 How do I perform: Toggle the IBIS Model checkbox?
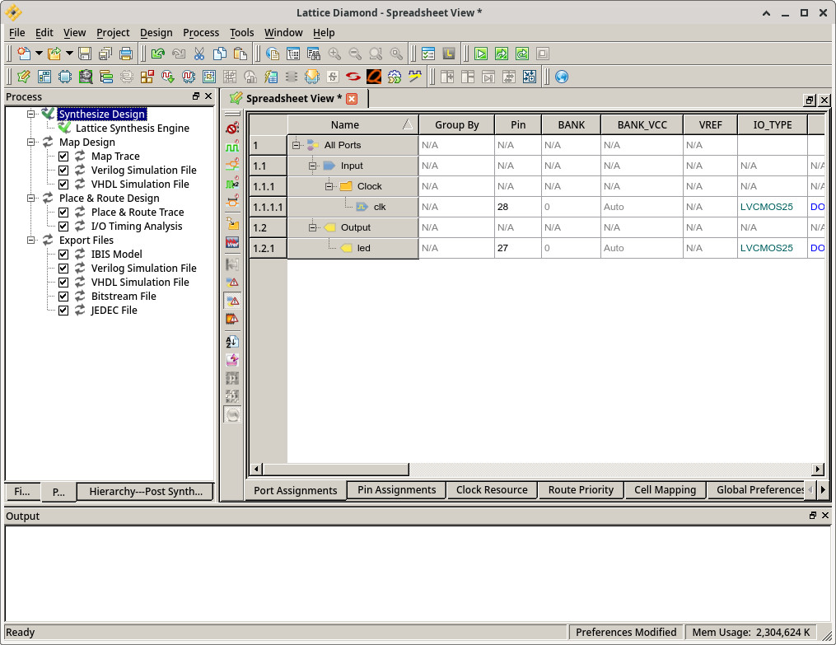pos(63,255)
